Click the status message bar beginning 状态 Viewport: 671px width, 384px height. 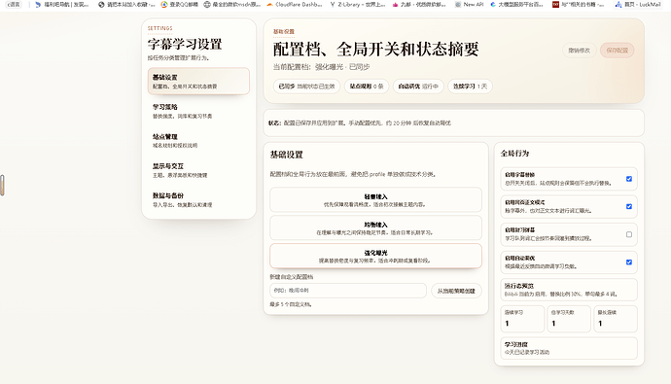click(453, 122)
